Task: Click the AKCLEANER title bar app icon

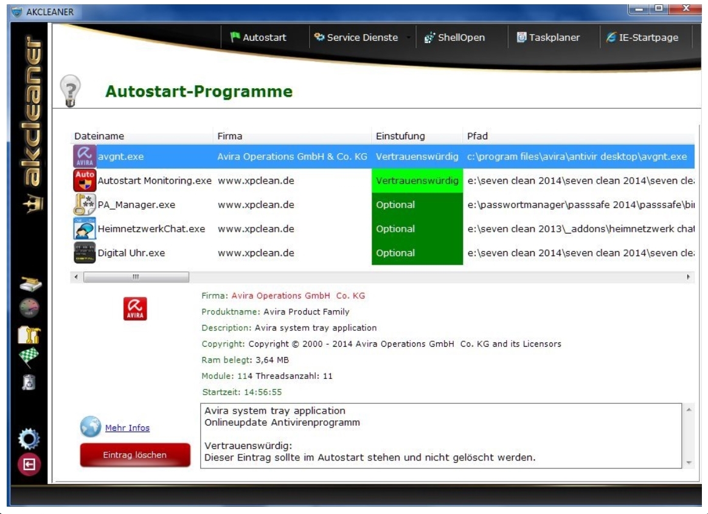Action: [16, 12]
